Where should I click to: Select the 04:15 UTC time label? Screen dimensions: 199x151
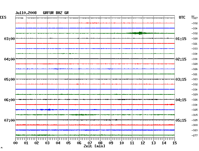click(181, 100)
